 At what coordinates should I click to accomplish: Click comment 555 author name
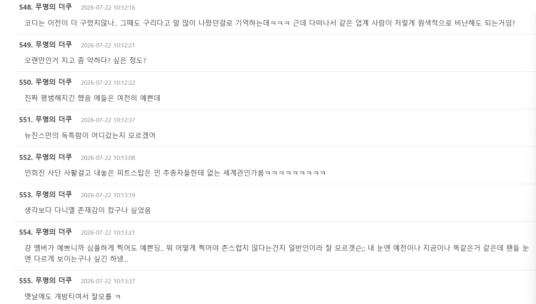point(54,280)
